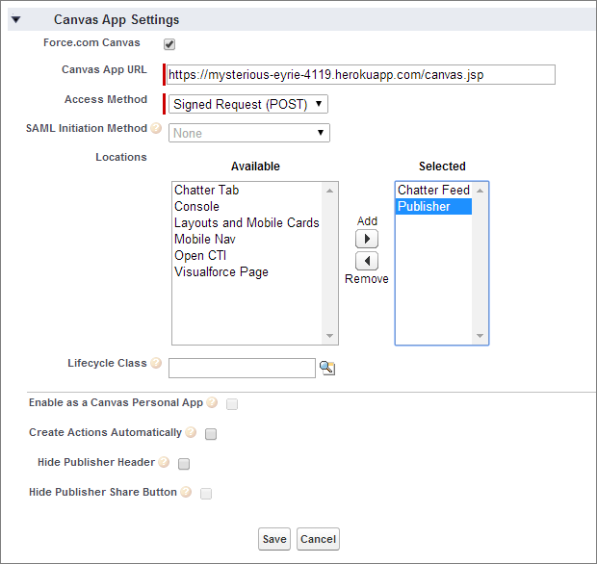Click Hide Publisher Header help icon
This screenshot has height=564, width=597.
click(164, 462)
